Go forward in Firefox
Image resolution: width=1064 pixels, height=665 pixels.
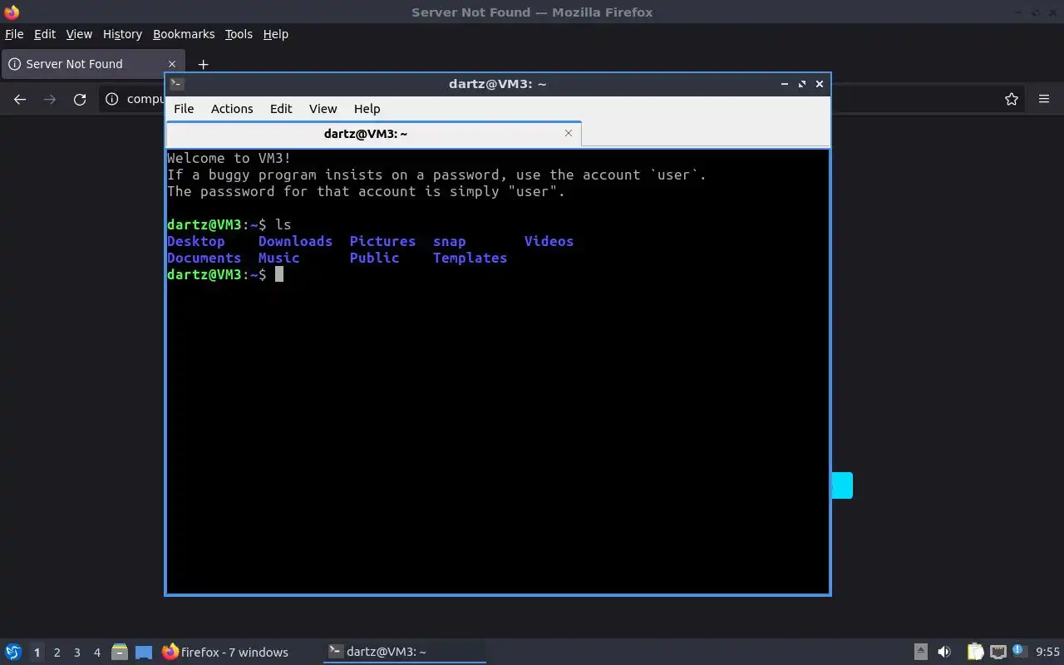tap(50, 99)
